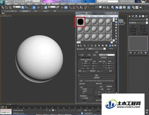Select the UV mapping plane radio button
This screenshot has height=115, width=149.
click(81, 68)
